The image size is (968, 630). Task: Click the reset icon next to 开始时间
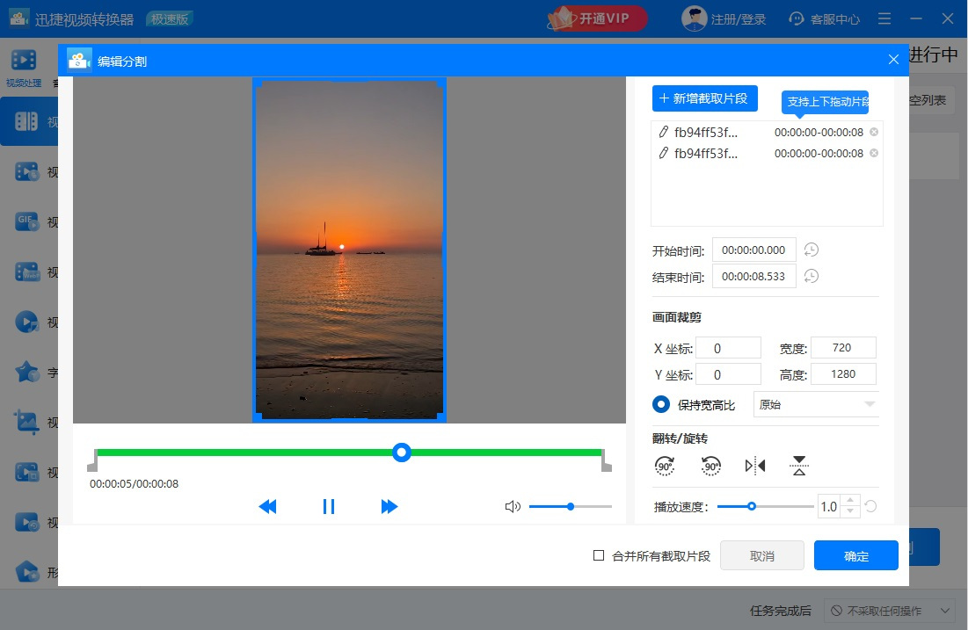(811, 250)
